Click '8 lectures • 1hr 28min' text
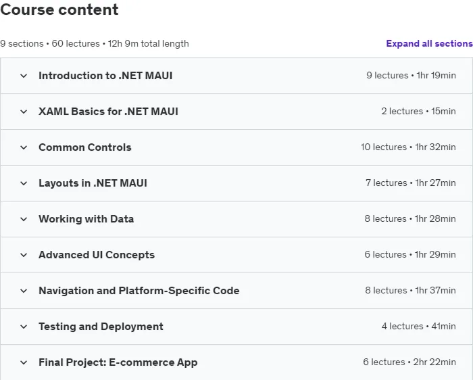This screenshot has width=473, height=380. coord(410,219)
